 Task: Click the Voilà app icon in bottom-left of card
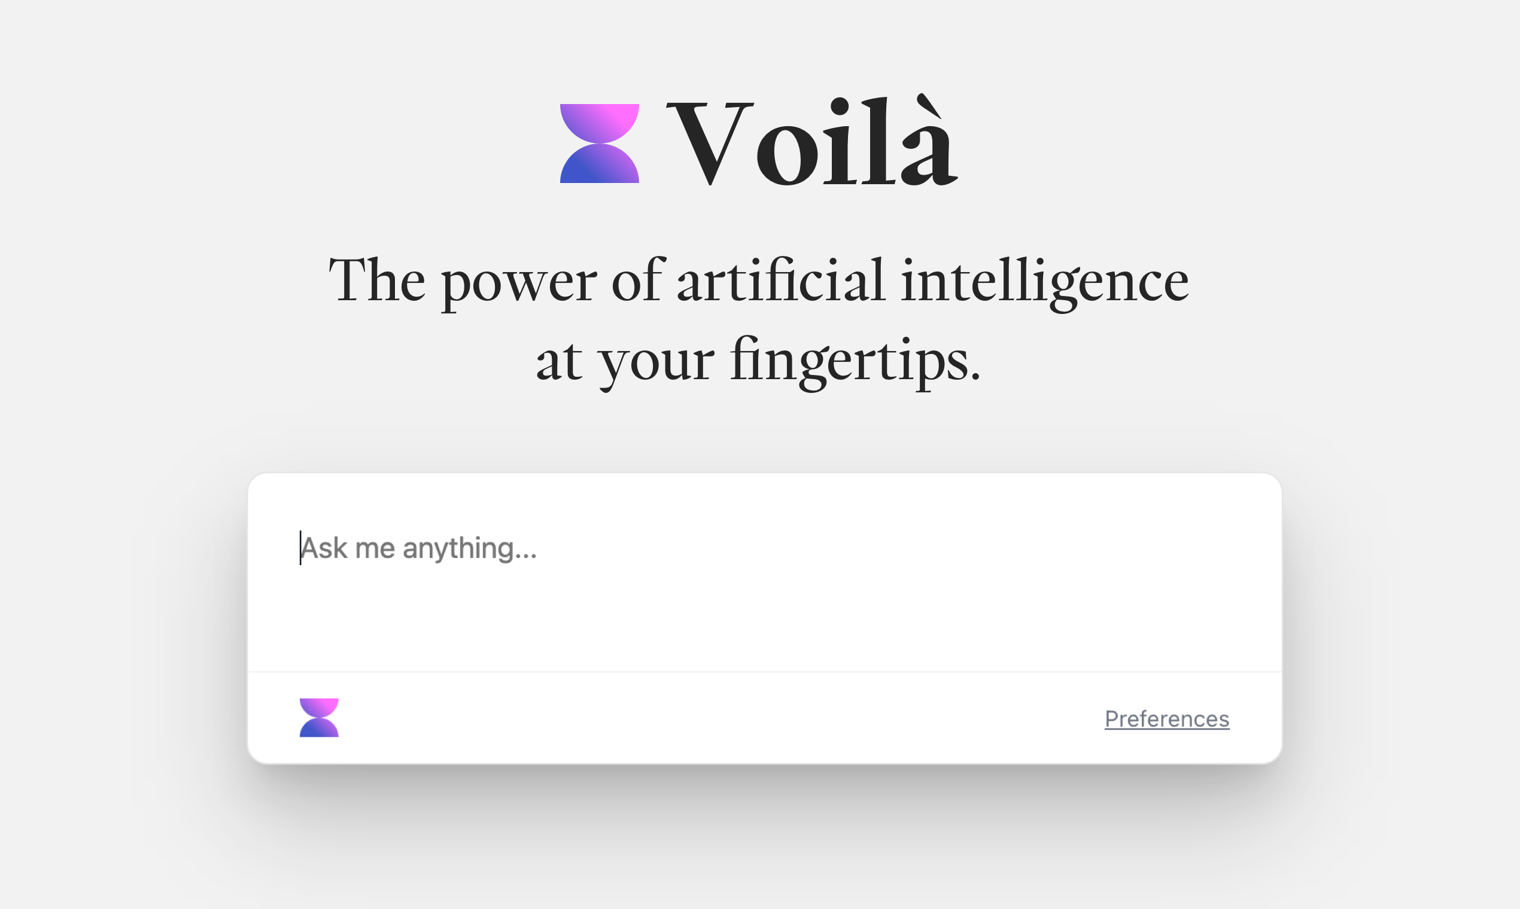[x=318, y=716]
